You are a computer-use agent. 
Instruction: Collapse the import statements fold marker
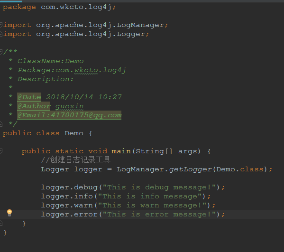coord(1,25)
